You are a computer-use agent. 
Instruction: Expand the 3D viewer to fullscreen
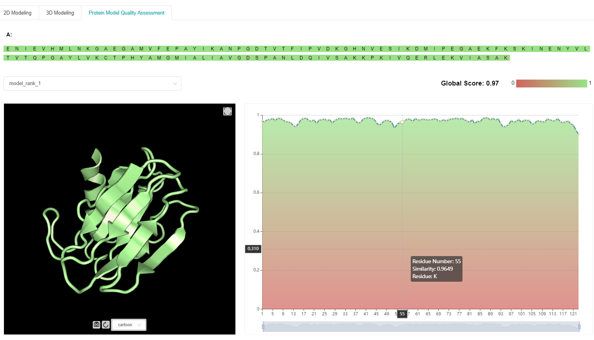click(227, 111)
